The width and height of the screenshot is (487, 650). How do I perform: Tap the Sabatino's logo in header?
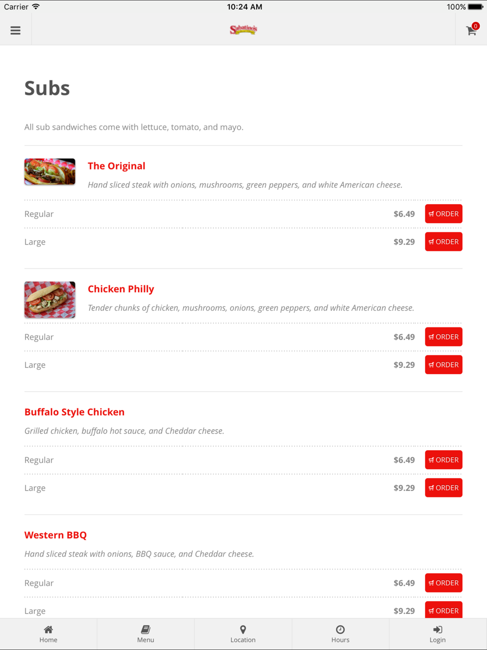click(x=243, y=30)
